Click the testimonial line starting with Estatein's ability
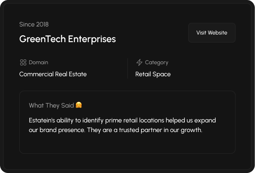The height and width of the screenshot is (173, 255). (122, 120)
